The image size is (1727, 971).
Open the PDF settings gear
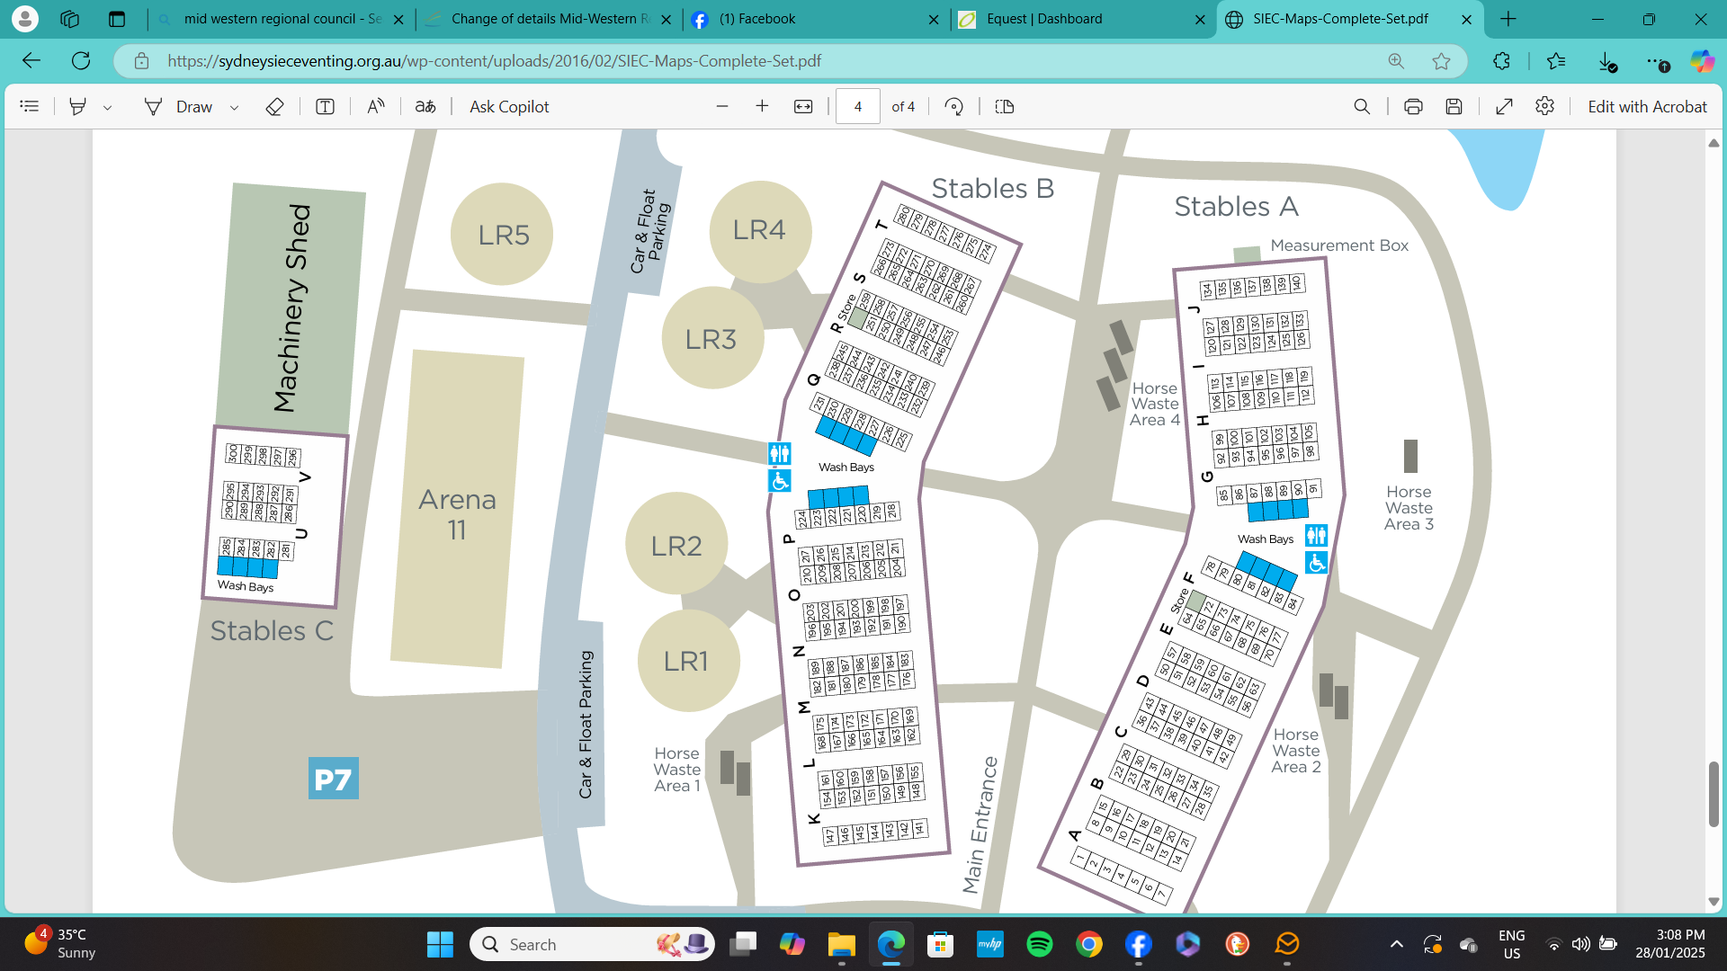[x=1544, y=107]
